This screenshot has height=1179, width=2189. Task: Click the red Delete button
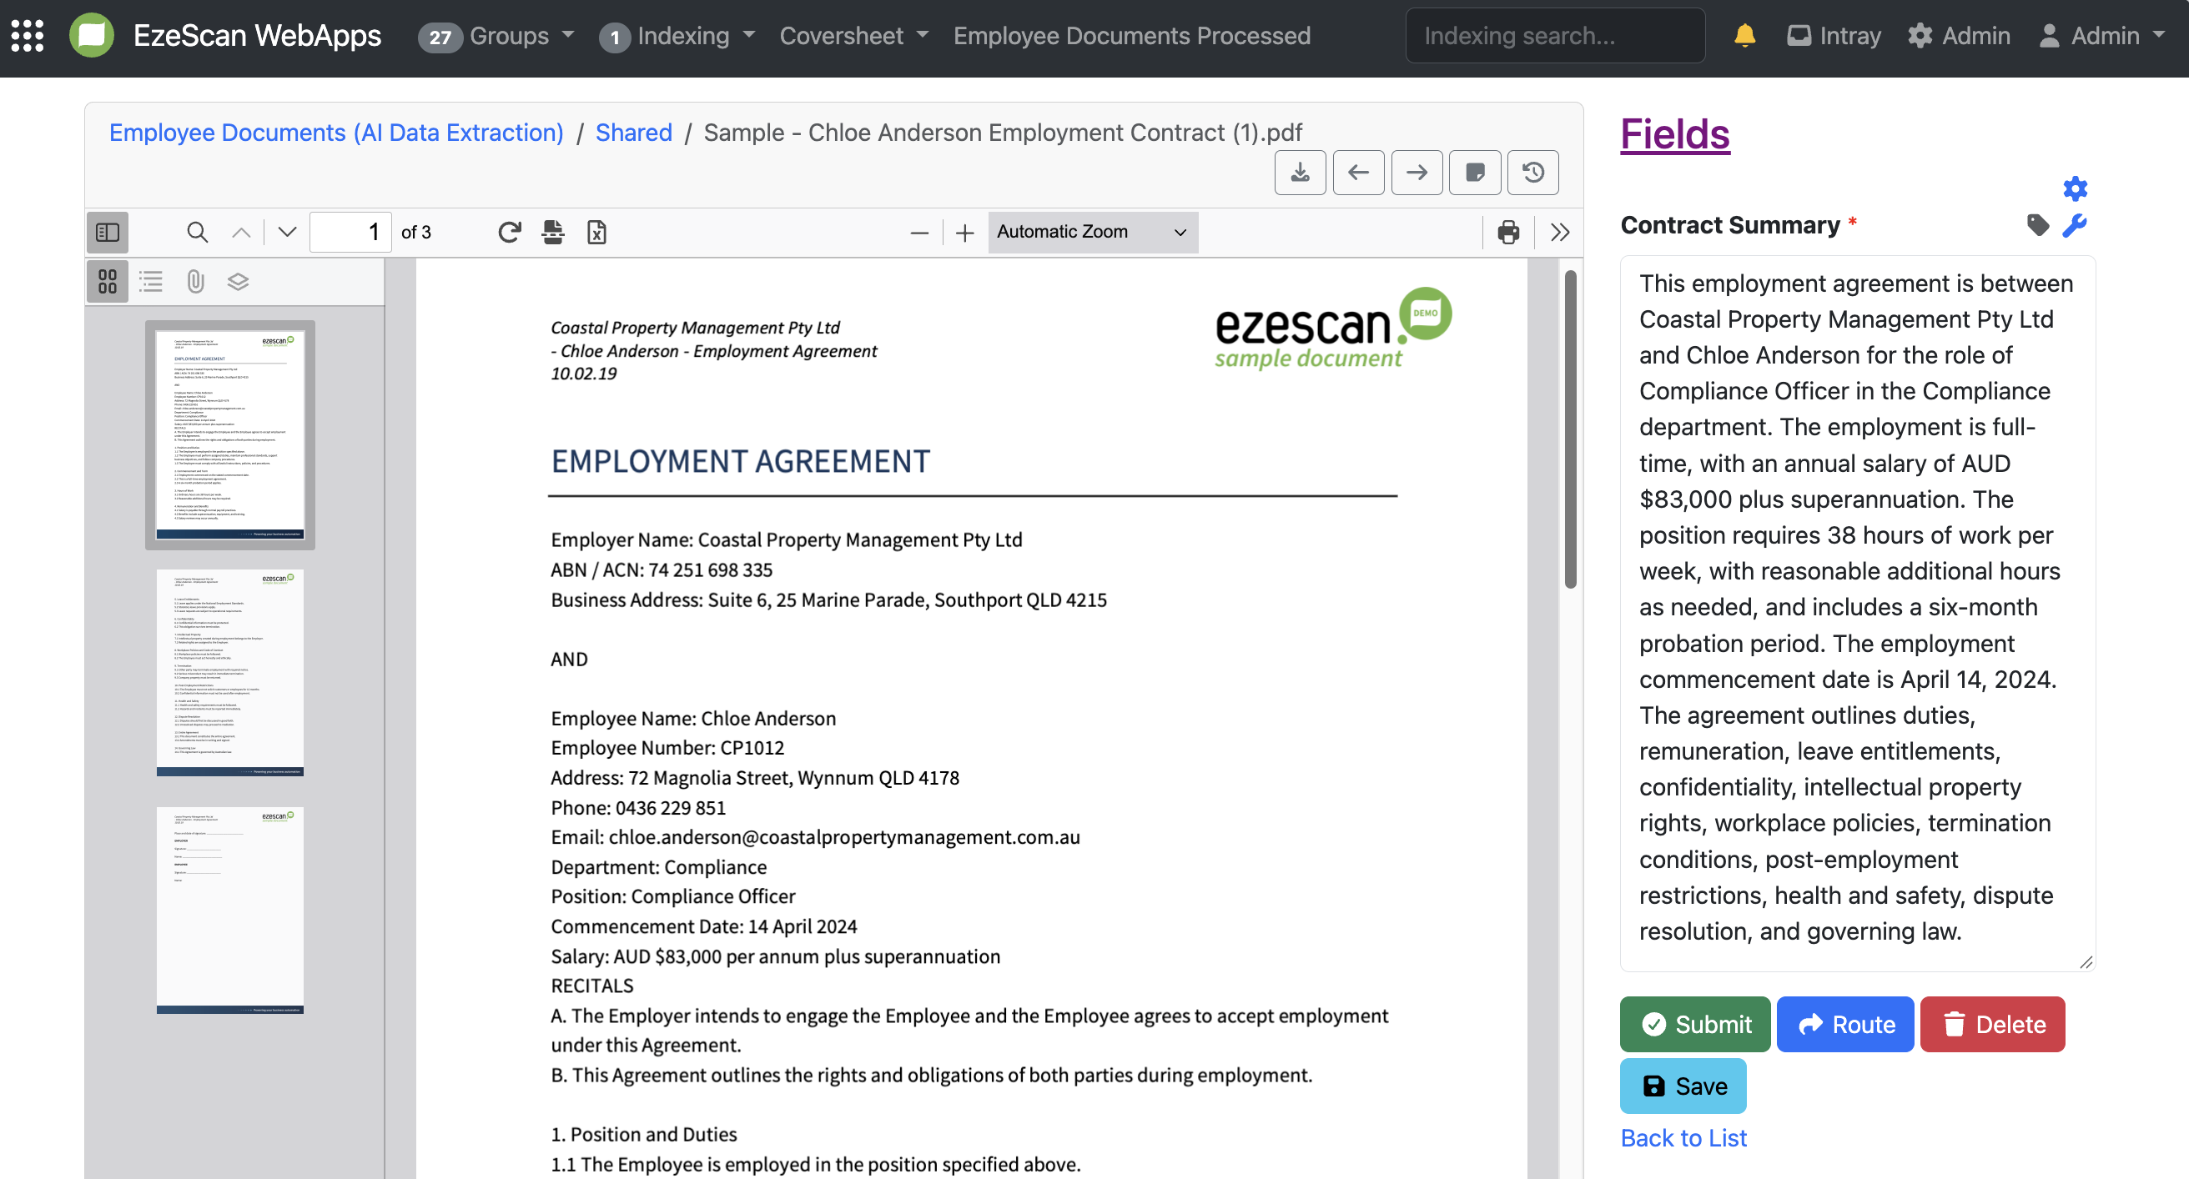click(1993, 1025)
